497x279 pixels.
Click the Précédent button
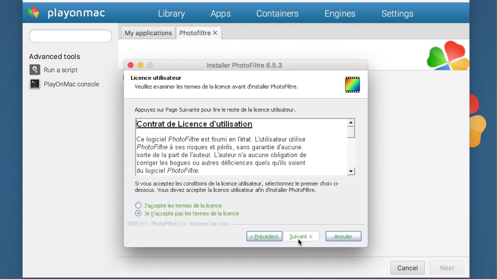[264, 236]
